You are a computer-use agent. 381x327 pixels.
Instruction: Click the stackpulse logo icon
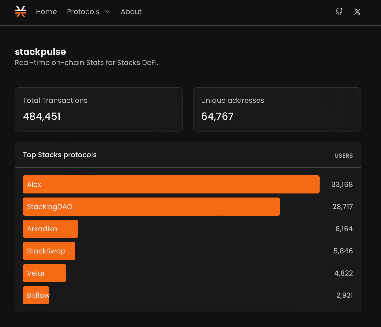(x=21, y=12)
